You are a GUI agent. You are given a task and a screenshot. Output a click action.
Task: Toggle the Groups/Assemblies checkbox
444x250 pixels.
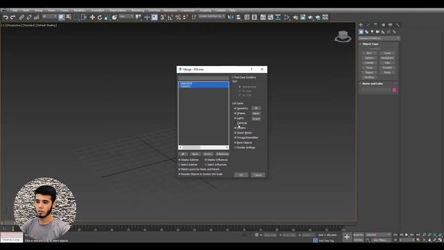(x=235, y=137)
